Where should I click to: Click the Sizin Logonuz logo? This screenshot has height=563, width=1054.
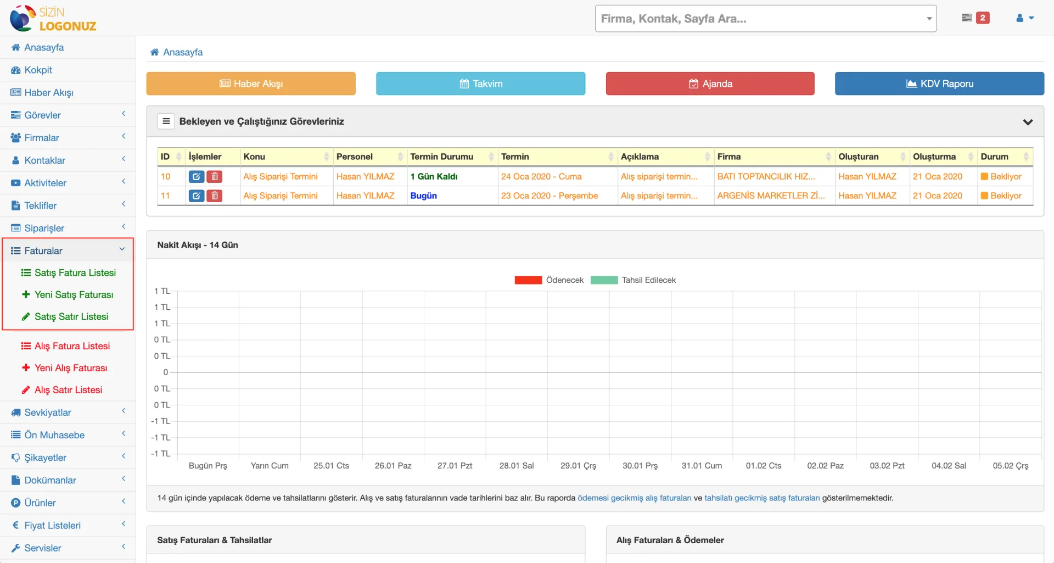coord(53,18)
